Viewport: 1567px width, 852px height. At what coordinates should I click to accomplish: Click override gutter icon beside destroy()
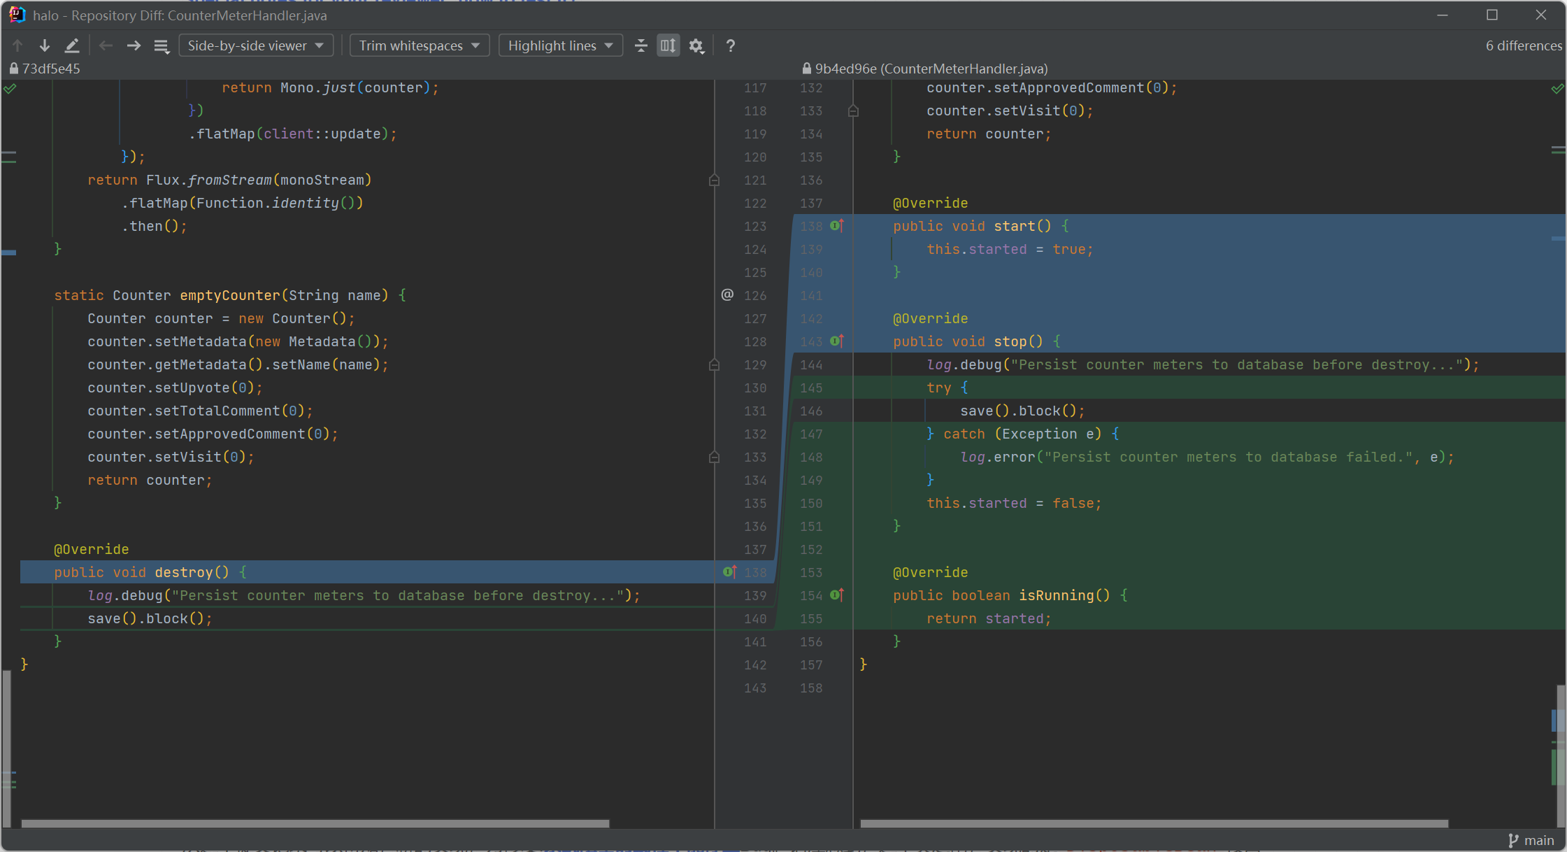729,571
